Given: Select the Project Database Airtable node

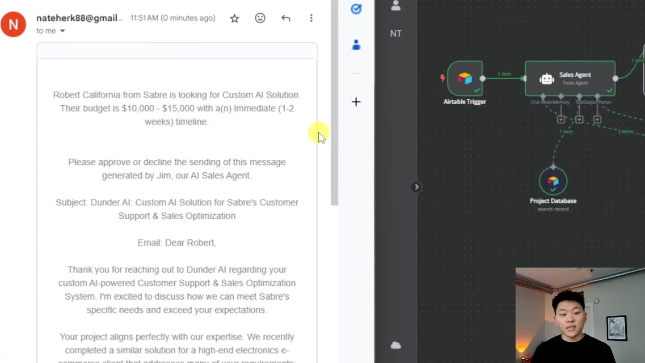Looking at the screenshot, I should click(553, 181).
